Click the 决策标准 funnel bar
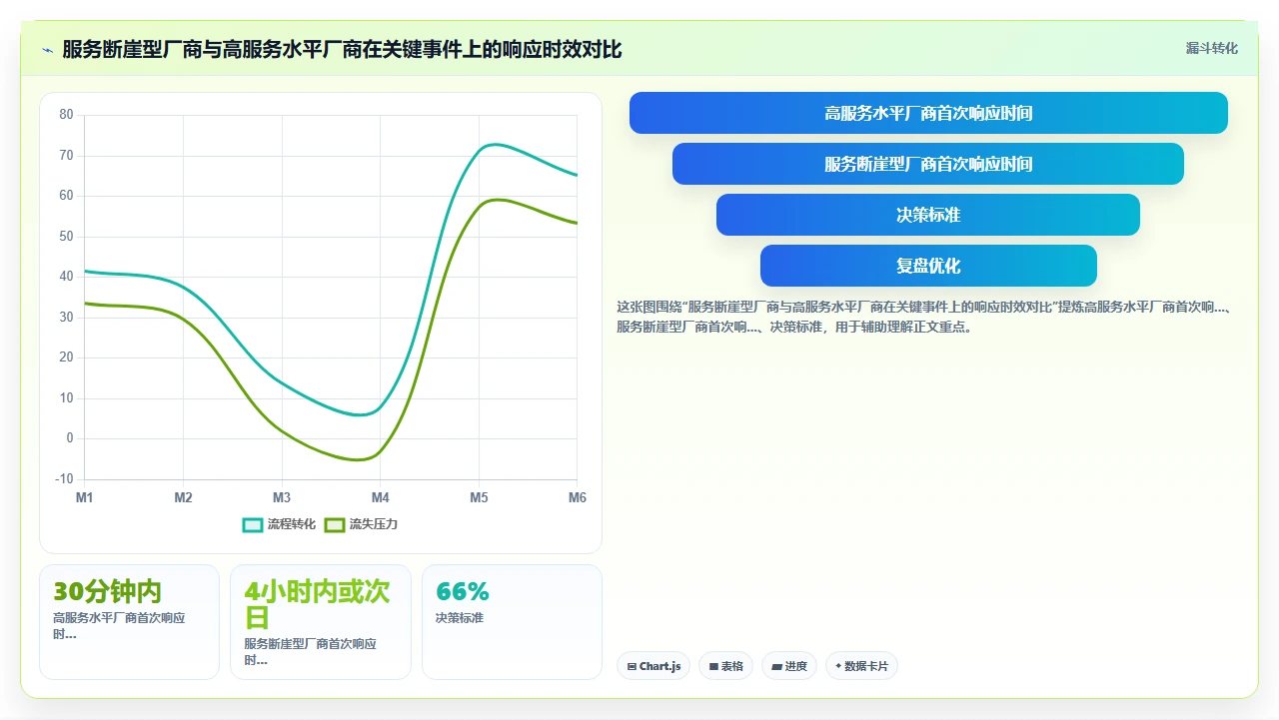The height and width of the screenshot is (720, 1279). point(928,215)
